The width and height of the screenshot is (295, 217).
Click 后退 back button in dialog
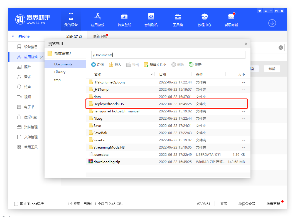point(97,65)
